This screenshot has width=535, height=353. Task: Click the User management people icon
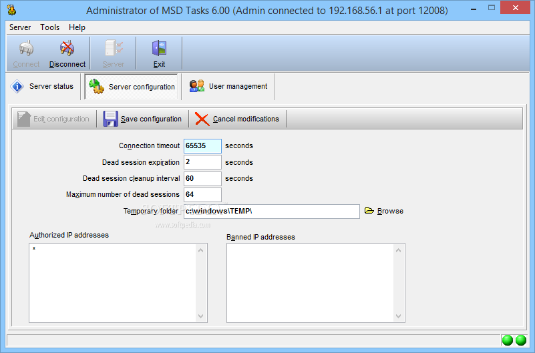(197, 86)
